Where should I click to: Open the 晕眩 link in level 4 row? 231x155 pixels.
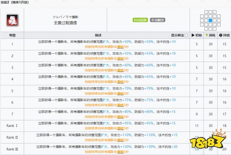tap(121, 82)
